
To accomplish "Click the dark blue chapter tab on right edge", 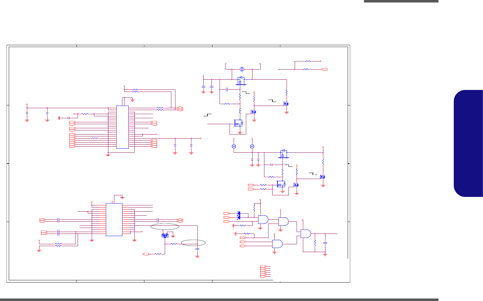I will (x=468, y=143).
